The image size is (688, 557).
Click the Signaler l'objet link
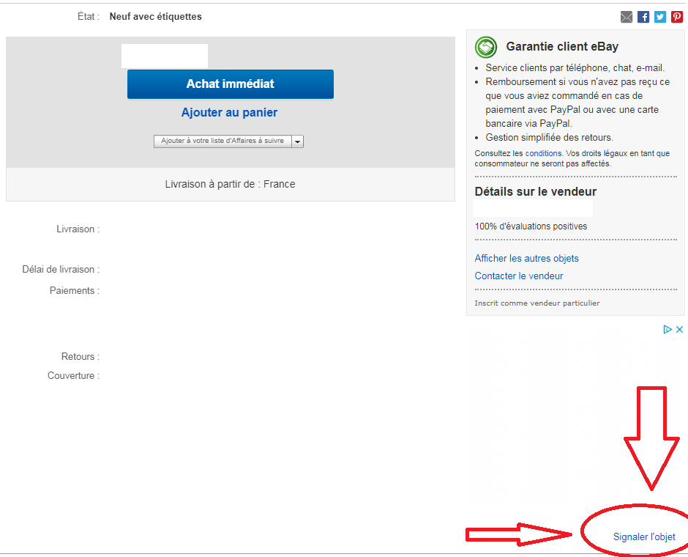pyautogui.click(x=644, y=537)
